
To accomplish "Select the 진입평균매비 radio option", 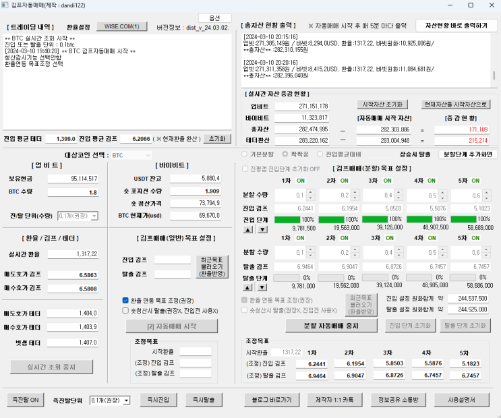I will pyautogui.click(x=320, y=154).
